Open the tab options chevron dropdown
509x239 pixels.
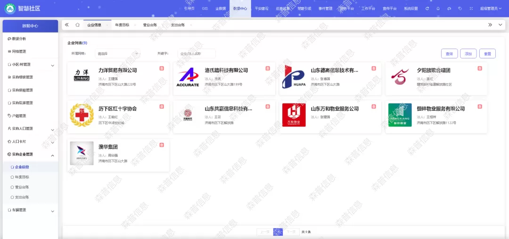(500, 25)
